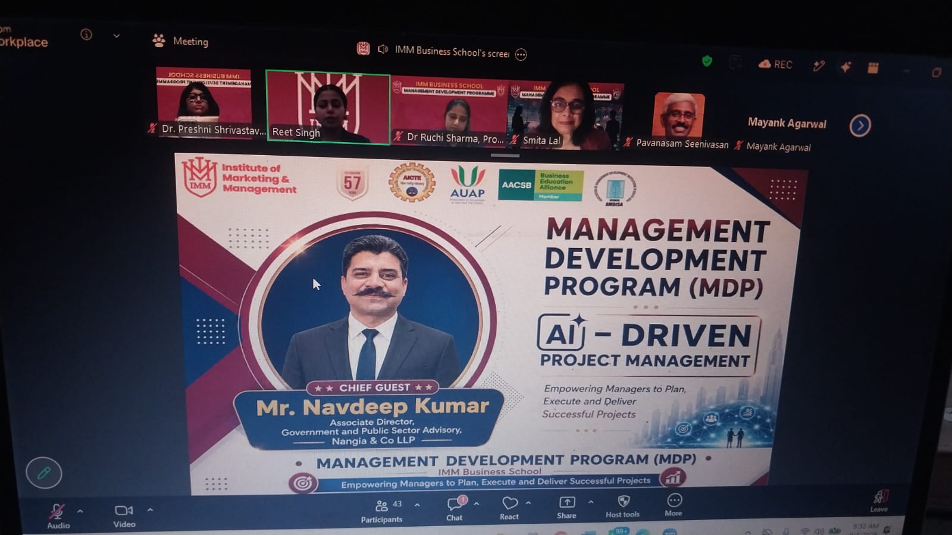Launch the AI Companion sparkle icon
The image size is (952, 535).
pos(845,67)
